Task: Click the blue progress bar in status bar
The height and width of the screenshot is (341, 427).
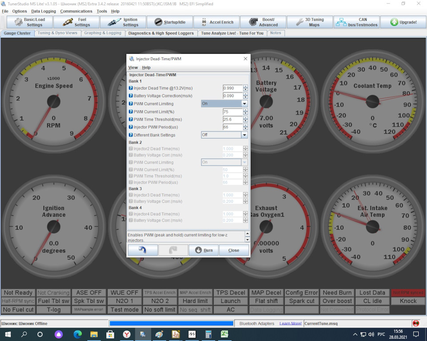Action: tap(171, 323)
